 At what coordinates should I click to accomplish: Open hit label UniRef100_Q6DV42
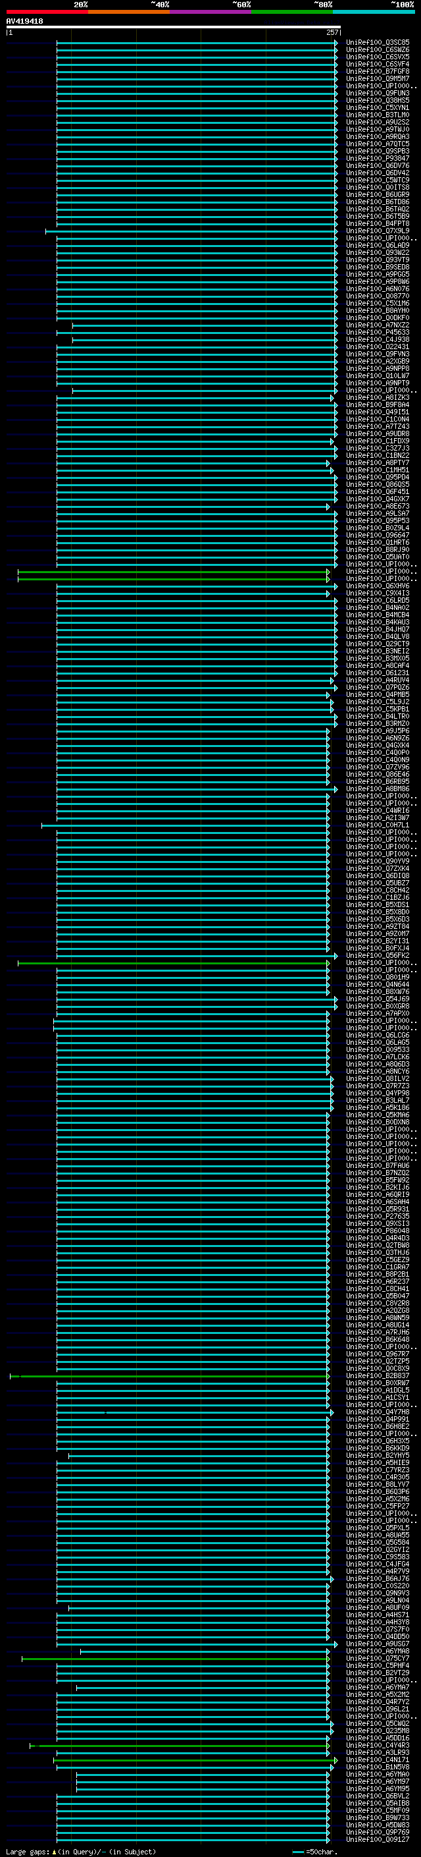[378, 173]
